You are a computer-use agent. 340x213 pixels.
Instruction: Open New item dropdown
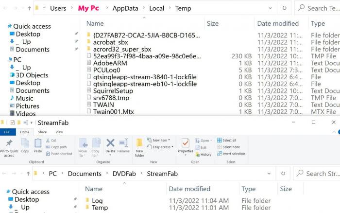coord(159,140)
